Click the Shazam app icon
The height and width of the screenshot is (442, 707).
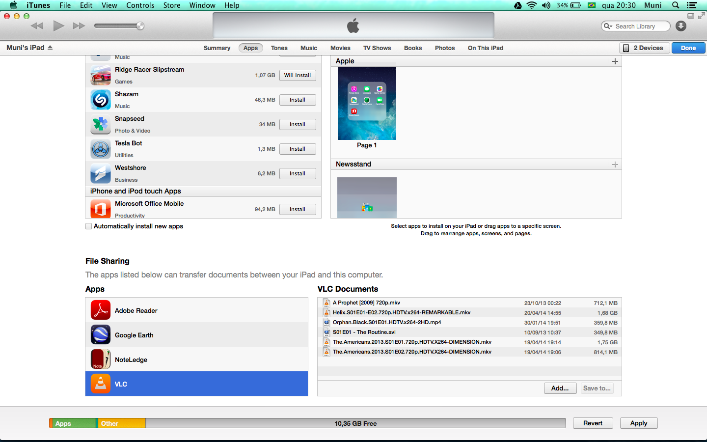(101, 100)
